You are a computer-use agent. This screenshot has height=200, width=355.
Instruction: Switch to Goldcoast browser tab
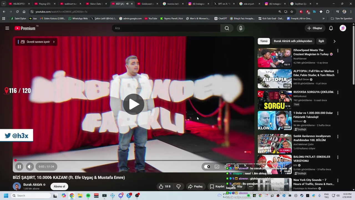point(147,4)
